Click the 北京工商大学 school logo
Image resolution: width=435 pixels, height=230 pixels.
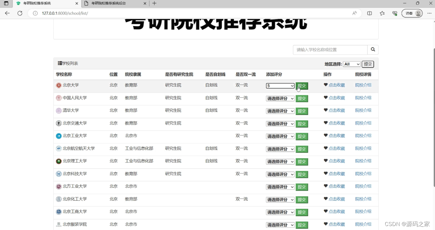(59, 212)
